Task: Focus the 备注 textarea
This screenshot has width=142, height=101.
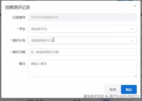Action: click(82, 68)
